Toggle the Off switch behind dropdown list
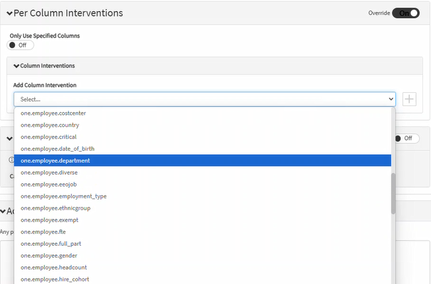The width and height of the screenshot is (431, 284). tap(407, 138)
